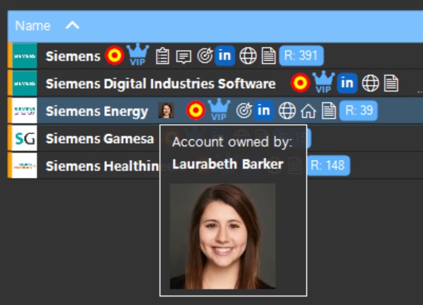Open the clipboard notes icon for Siemens
Viewport: 423px width, 305px height.
click(x=163, y=56)
